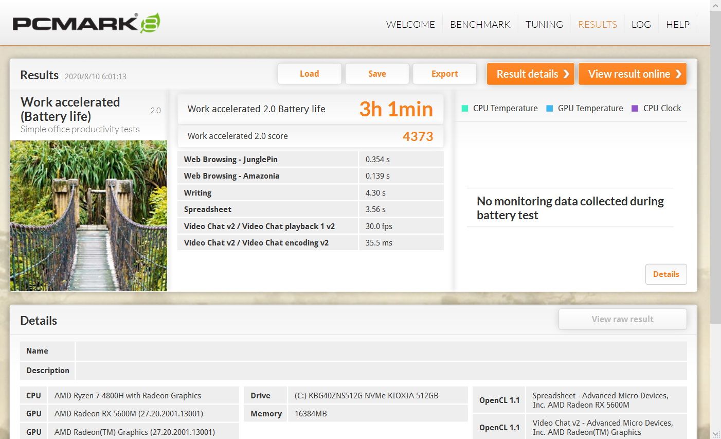Click the "Drive" label cell
Image resolution: width=721 pixels, height=439 pixels.
265,396
